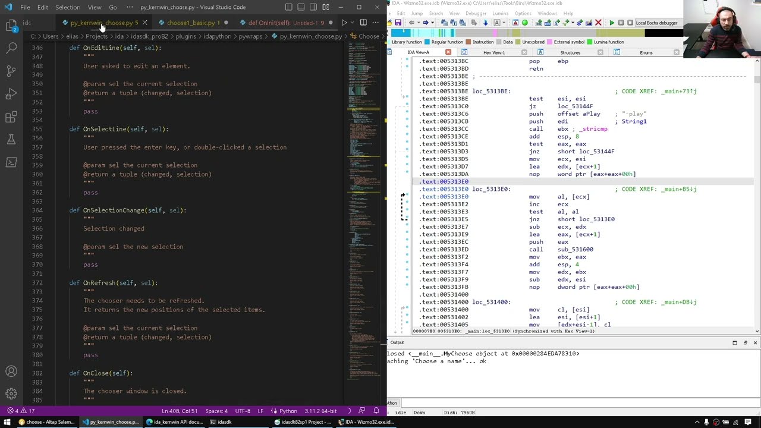Switch to the Enums tab in IDA
This screenshot has width=761, height=428.
click(646, 52)
